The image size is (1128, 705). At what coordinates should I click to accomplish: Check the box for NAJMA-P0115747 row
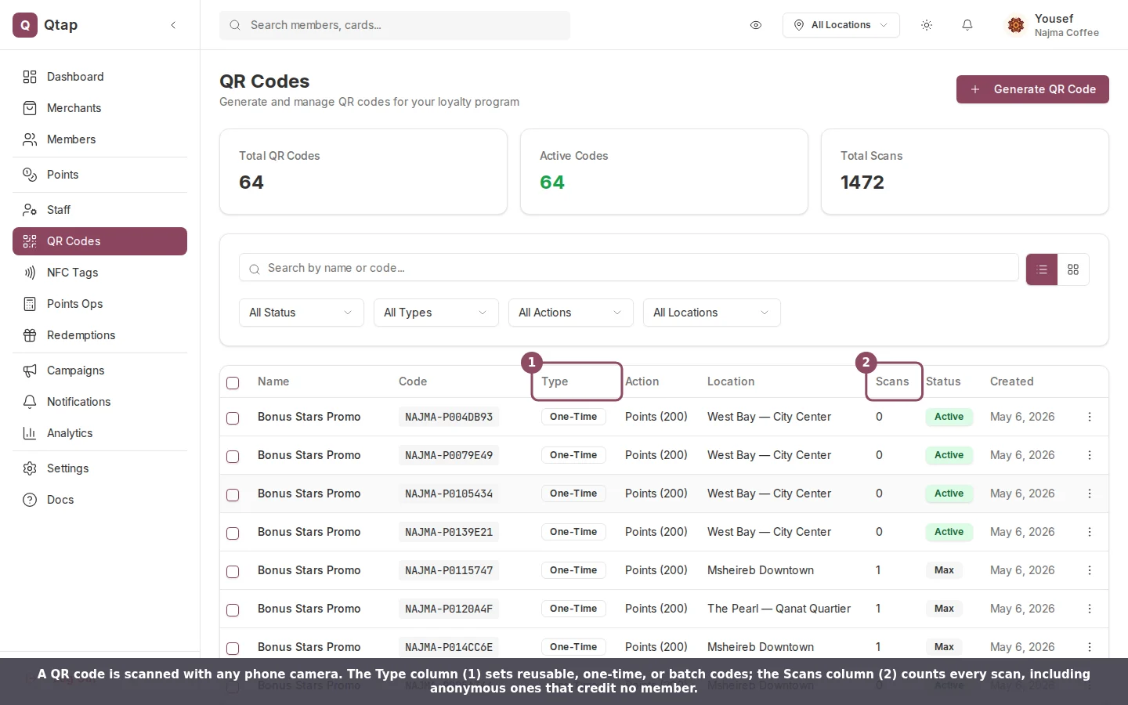pyautogui.click(x=233, y=571)
